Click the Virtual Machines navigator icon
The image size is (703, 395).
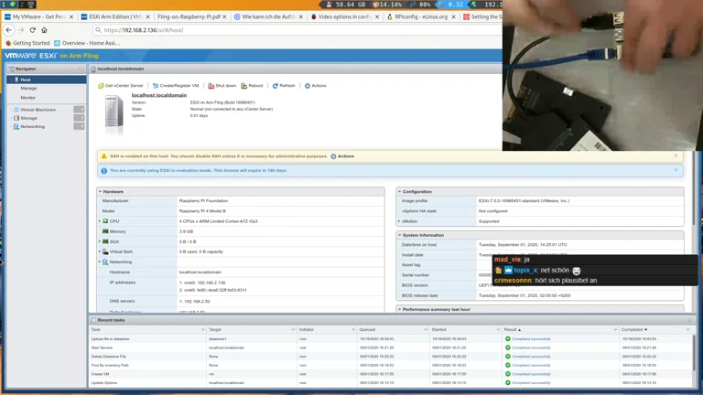(x=16, y=110)
